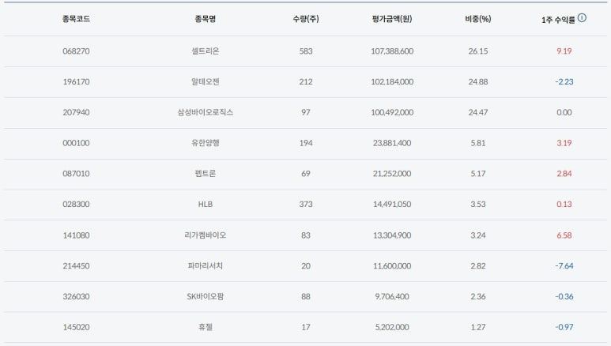Click the -7.64 weekly return value
The image size is (611, 346).
(564, 265)
